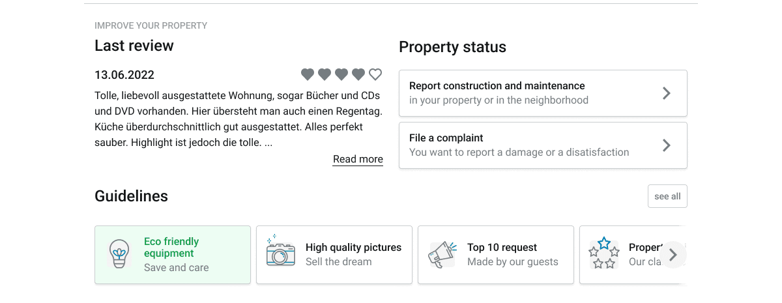Show next guidelines with the carousel arrow
This screenshot has width=782, height=303.
click(674, 255)
